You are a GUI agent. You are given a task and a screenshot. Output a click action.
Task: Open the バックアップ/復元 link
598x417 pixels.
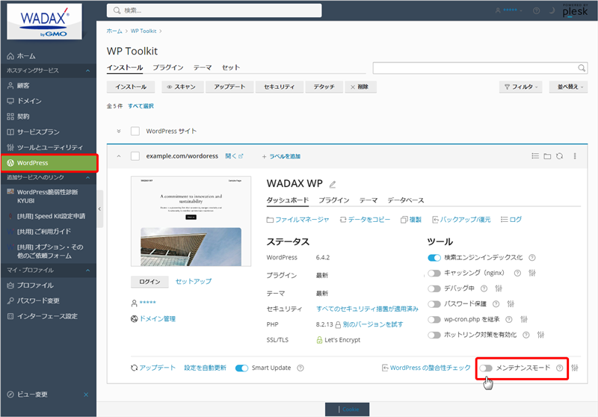coord(461,220)
